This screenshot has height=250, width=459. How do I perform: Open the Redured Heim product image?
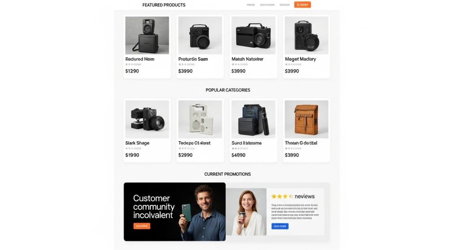point(147,35)
